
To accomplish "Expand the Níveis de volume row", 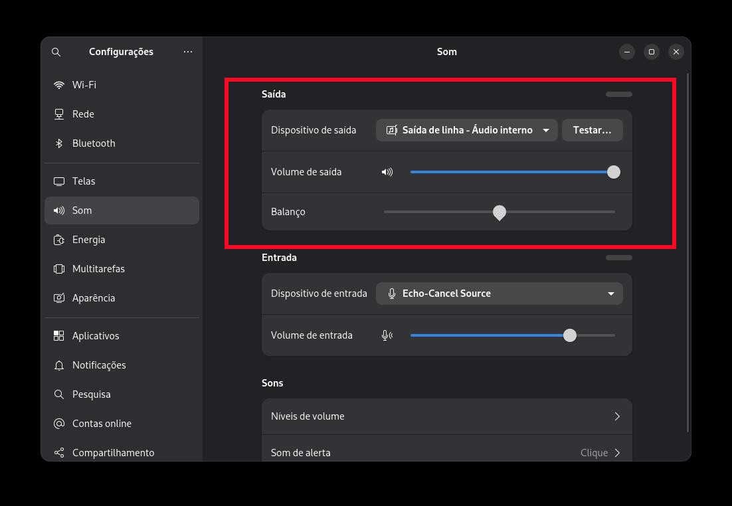I will [x=446, y=416].
